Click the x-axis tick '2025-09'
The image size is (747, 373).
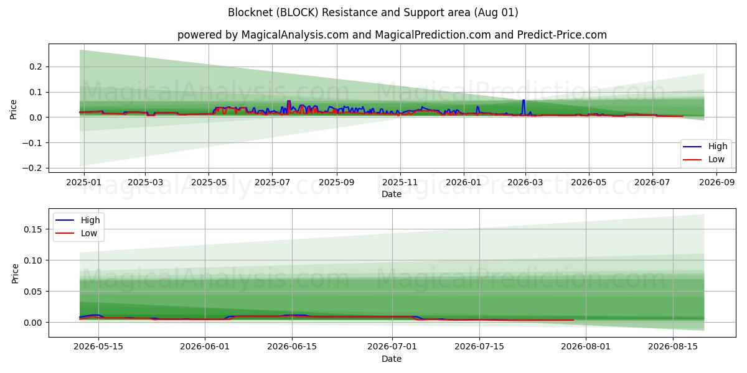point(337,183)
